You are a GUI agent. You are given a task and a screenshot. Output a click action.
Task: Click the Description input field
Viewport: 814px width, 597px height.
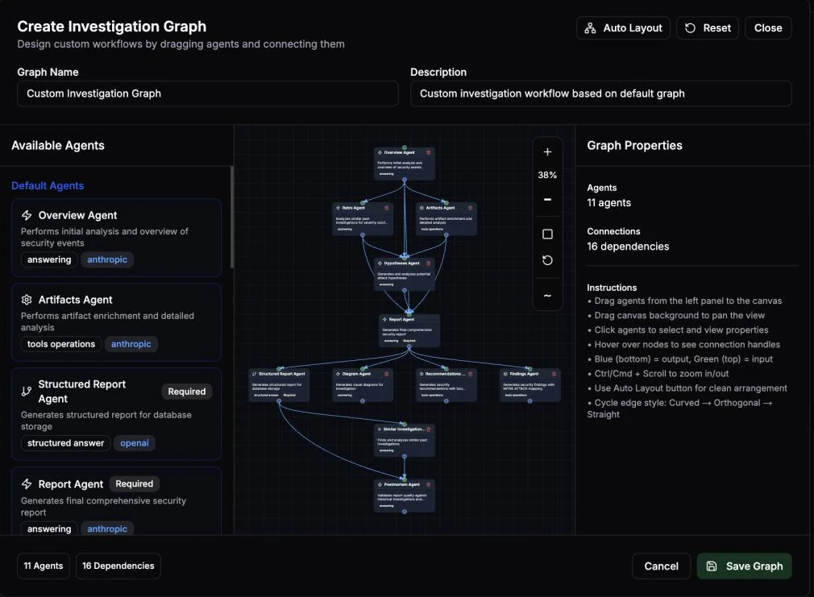(x=600, y=93)
